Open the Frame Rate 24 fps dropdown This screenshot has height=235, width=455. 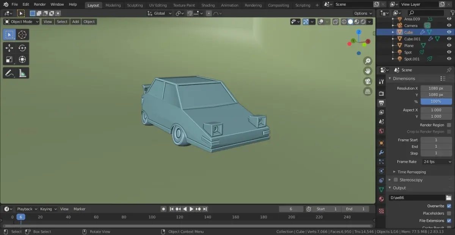[437, 162]
